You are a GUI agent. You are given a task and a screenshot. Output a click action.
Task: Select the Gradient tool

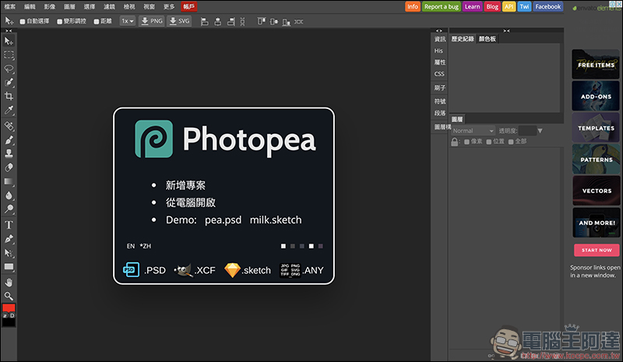(9, 181)
